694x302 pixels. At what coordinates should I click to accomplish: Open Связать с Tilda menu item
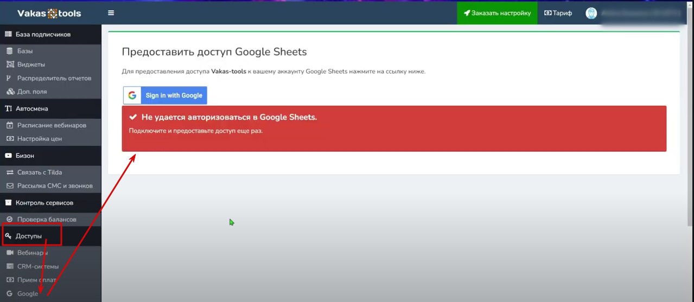40,172
